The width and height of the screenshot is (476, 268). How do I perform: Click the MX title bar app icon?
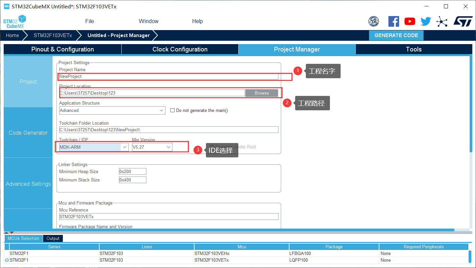tap(7, 6)
